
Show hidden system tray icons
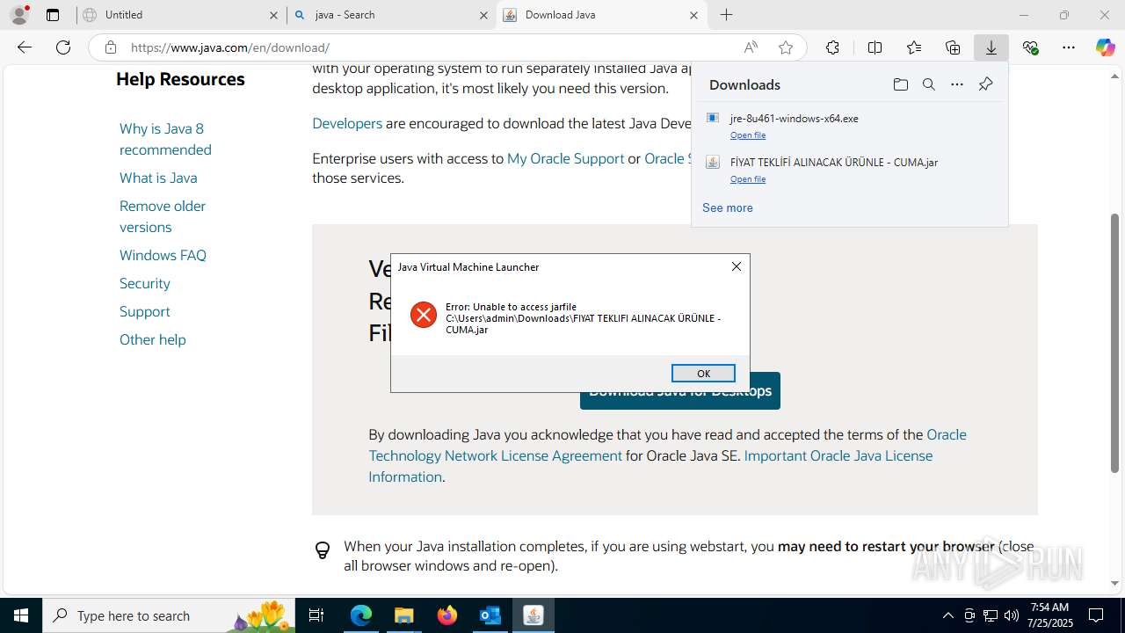[x=947, y=615]
